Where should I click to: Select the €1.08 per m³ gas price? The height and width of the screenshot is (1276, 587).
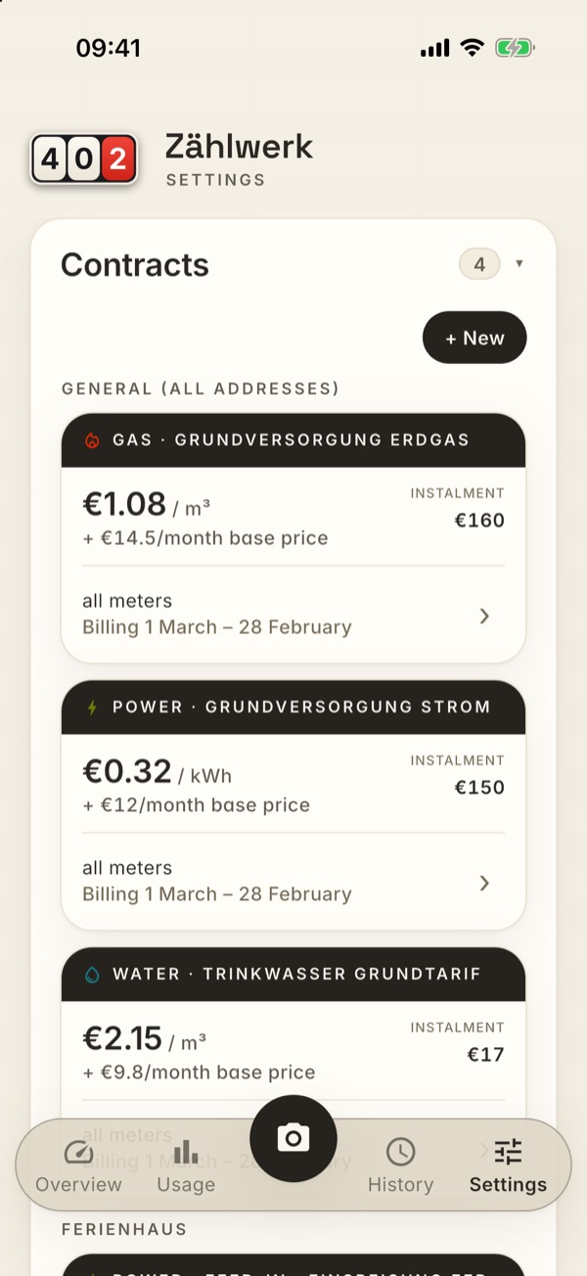click(147, 505)
